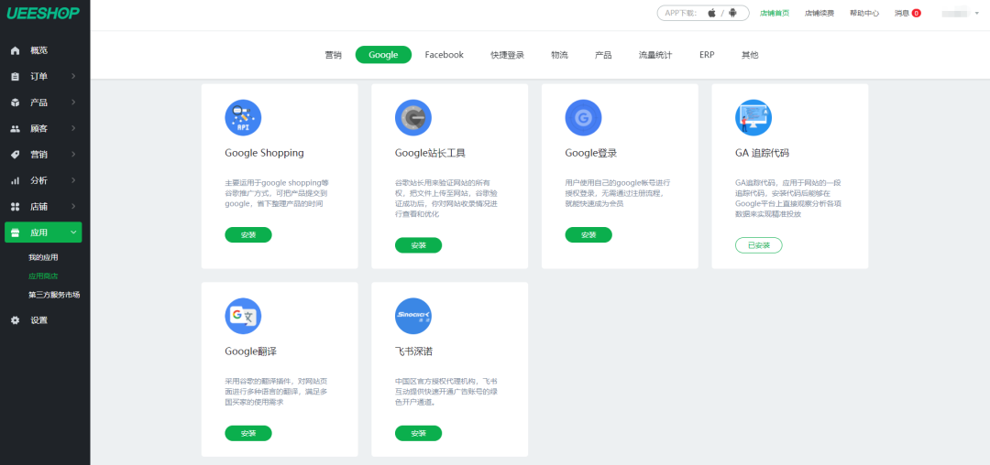
Task: Expand the 营销 sidebar chevron
Action: pyautogui.click(x=73, y=155)
